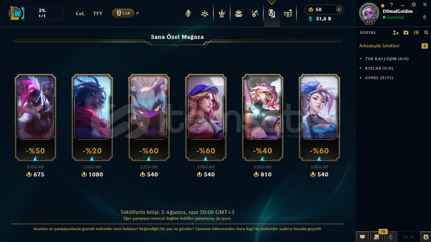Open the notifications bell icon

[425, 17]
